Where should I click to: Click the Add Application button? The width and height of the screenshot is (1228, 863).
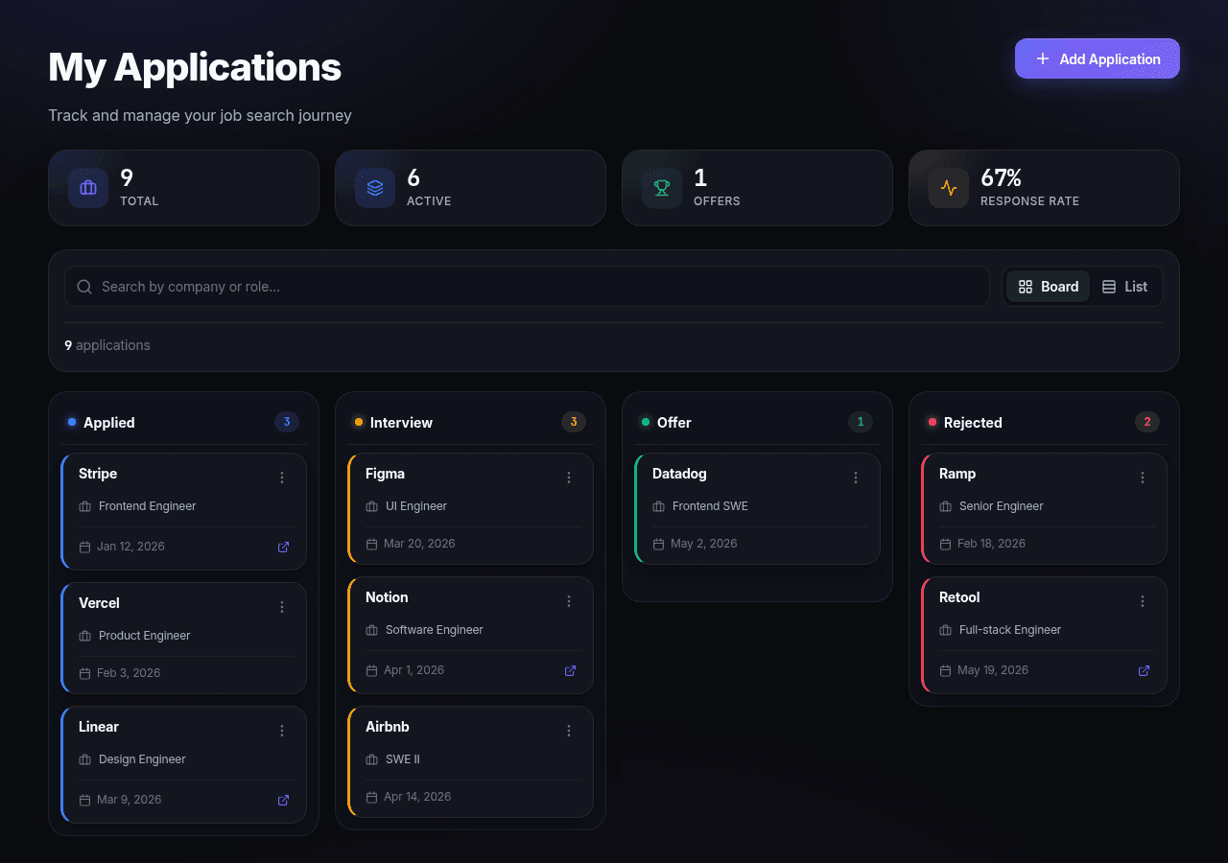coord(1098,58)
